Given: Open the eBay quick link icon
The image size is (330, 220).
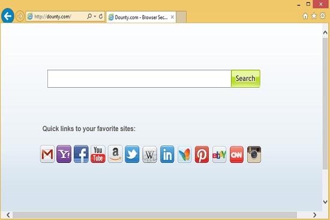Looking at the screenshot, I should 219,154.
